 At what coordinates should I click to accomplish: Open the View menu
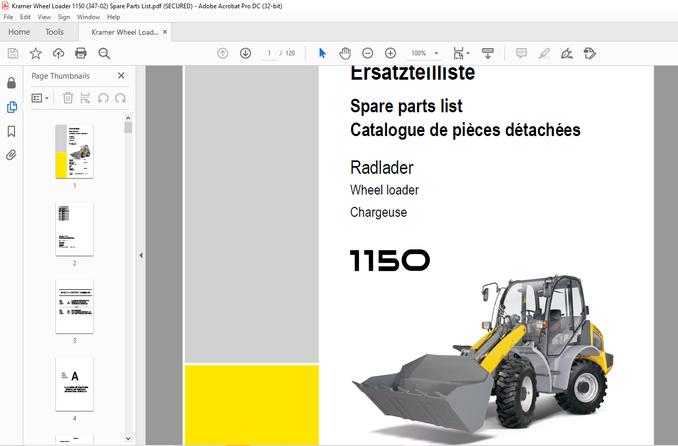pos(44,17)
